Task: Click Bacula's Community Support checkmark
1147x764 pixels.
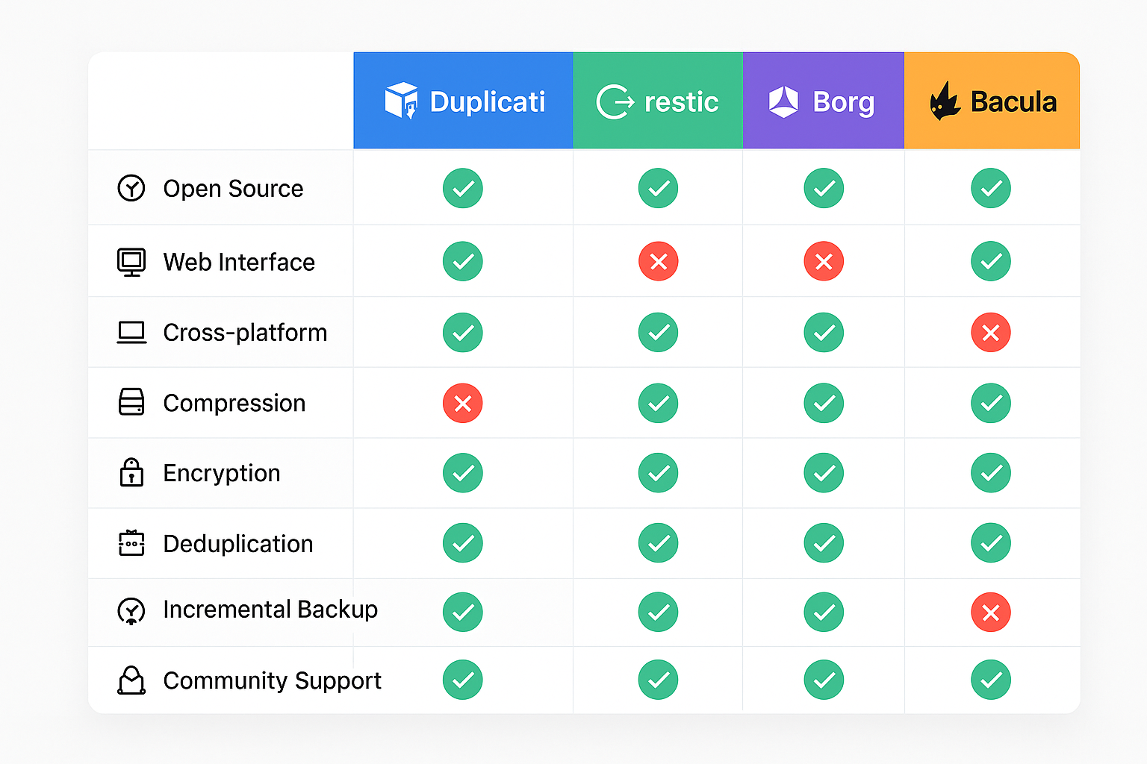Action: (991, 680)
